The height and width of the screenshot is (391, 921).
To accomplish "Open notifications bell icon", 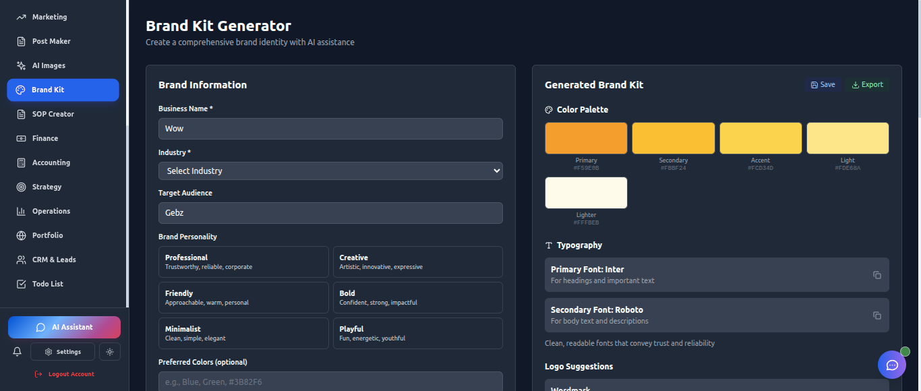I will point(18,351).
